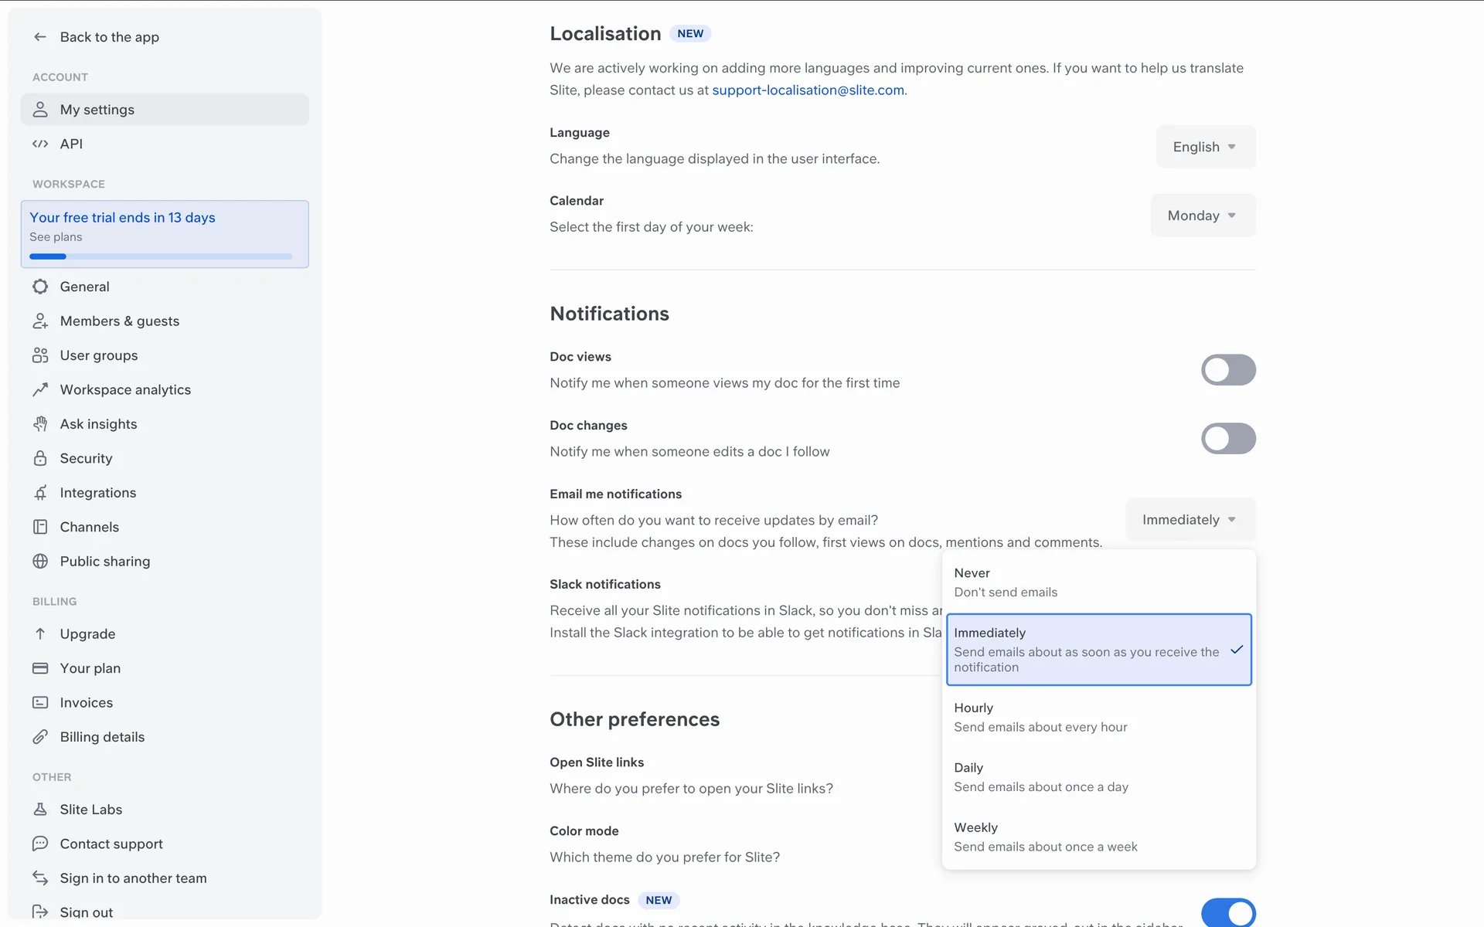Collapse the Immediately email frequency dropdown
1484x927 pixels.
click(1190, 520)
